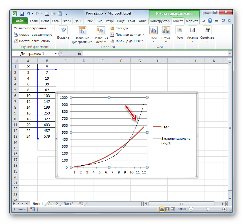Switch to the Лист2 sheet tab

53,204
